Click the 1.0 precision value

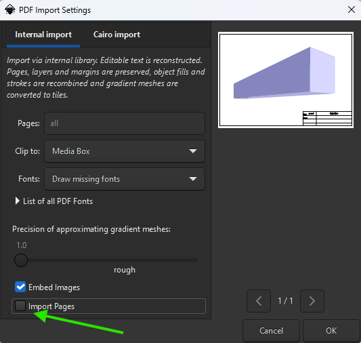point(22,245)
